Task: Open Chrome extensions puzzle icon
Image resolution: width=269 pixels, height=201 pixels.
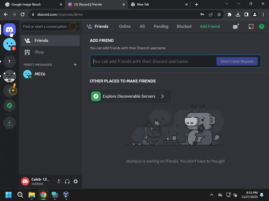Action: click(230, 15)
